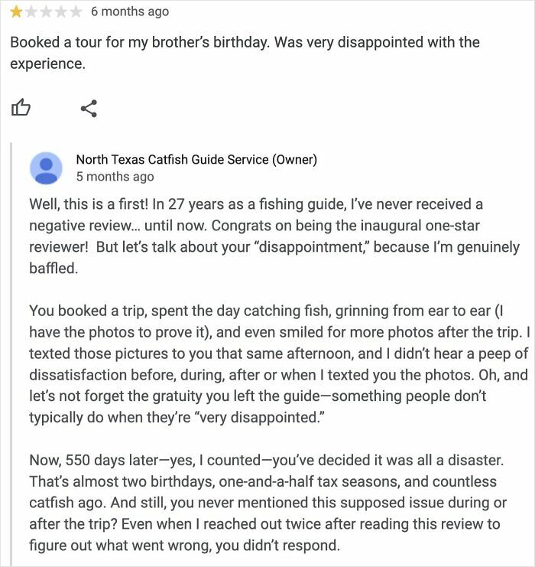Image resolution: width=535 pixels, height=567 pixels.
Task: Click the thumbs-up like icon
Action: (21, 109)
